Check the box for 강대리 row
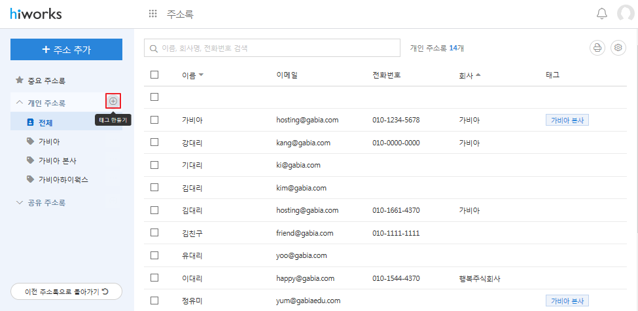The height and width of the screenshot is (311, 638). click(154, 142)
